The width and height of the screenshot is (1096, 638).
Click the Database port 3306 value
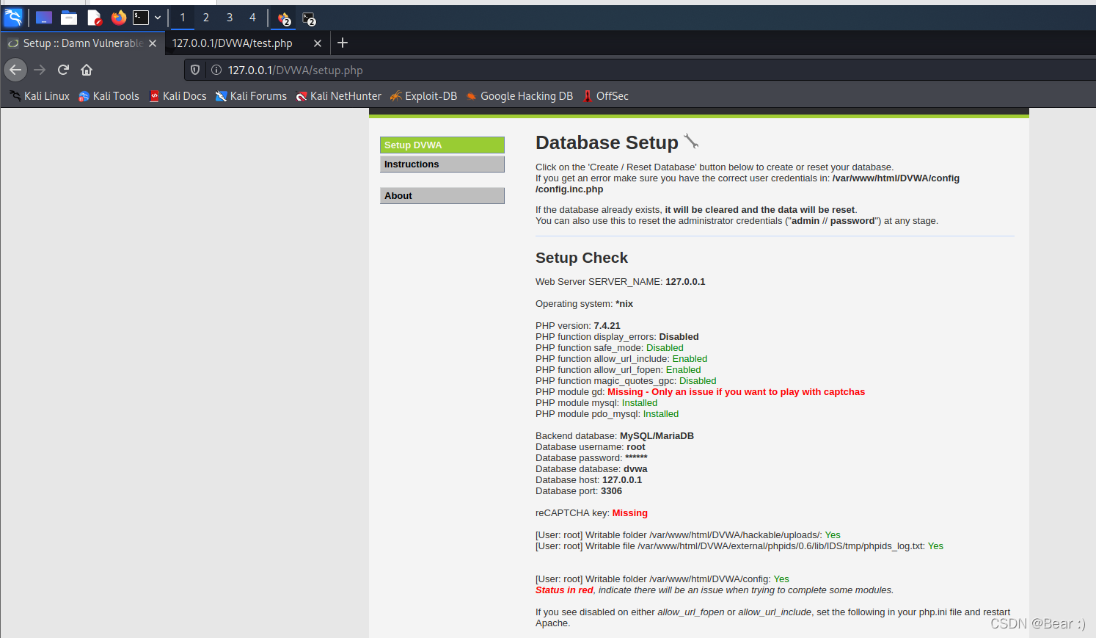[611, 491]
